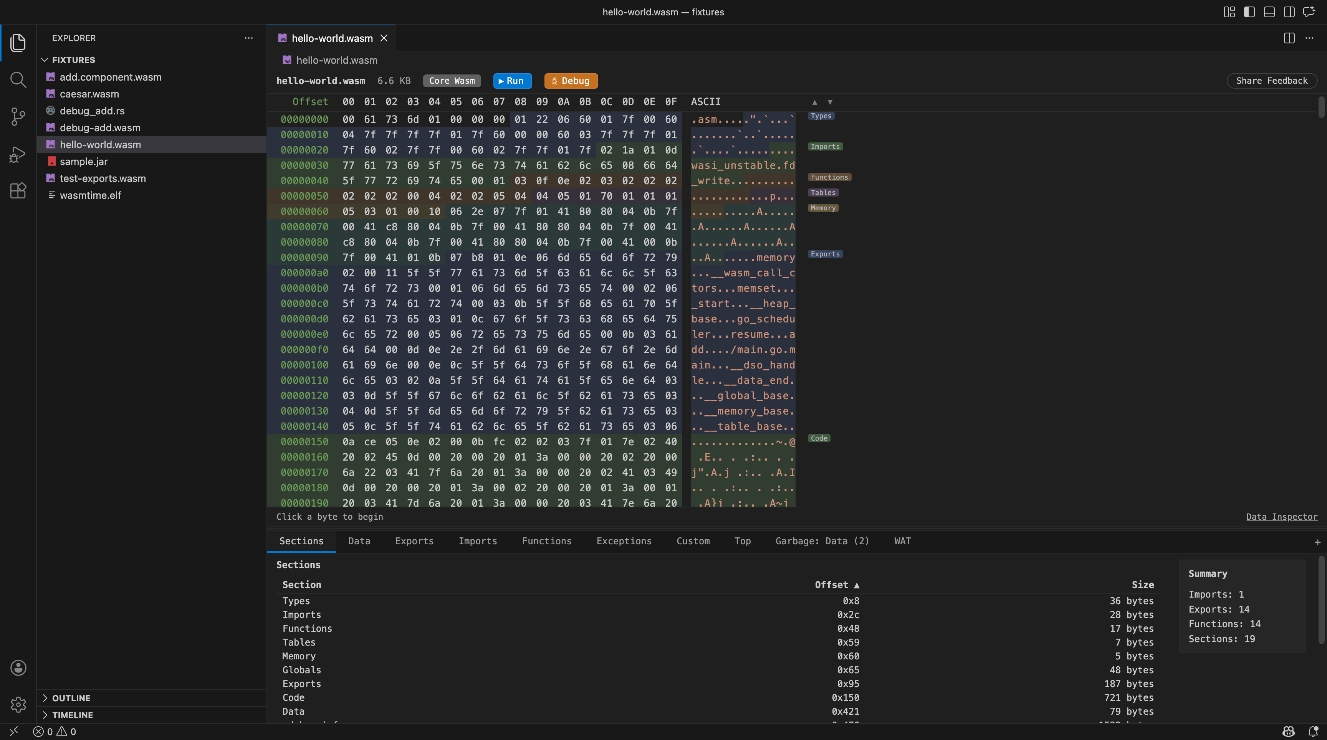Toggle Primary Side Bar visibility
Image resolution: width=1327 pixels, height=740 pixels.
[x=1249, y=12]
